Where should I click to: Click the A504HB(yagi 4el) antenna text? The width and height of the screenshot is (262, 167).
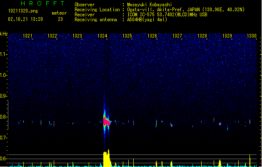[x=147, y=20]
